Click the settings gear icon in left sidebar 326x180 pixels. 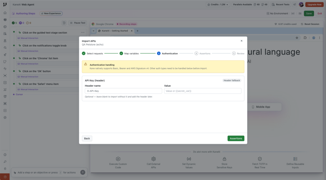tap(5, 117)
